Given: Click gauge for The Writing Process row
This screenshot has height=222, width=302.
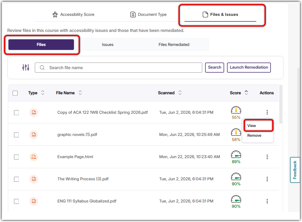Looking at the screenshot, I should [236, 177].
